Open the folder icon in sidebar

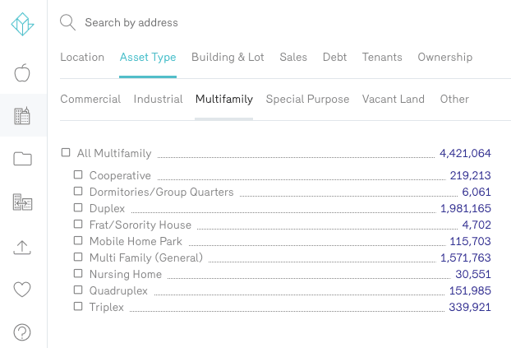coord(23,160)
